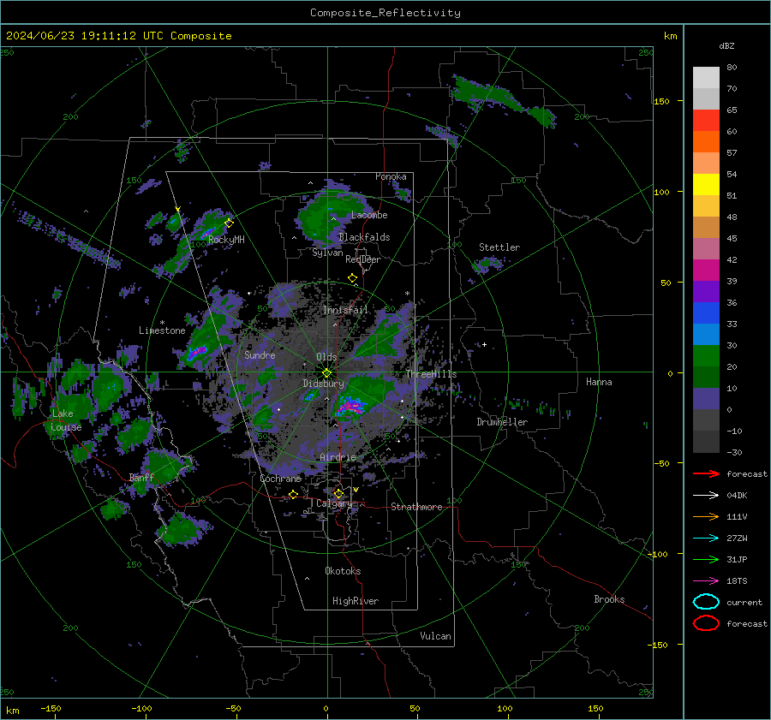This screenshot has width=771, height=720.
Task: Click the Drumheller label on the map
Action: [502, 422]
